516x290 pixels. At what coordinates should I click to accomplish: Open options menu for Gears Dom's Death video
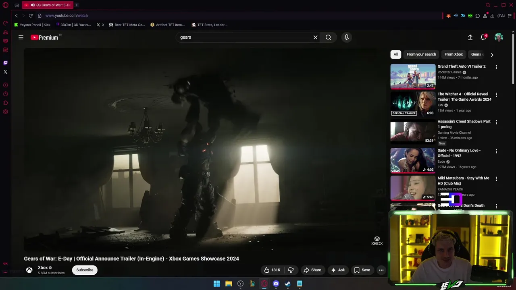pos(496,206)
